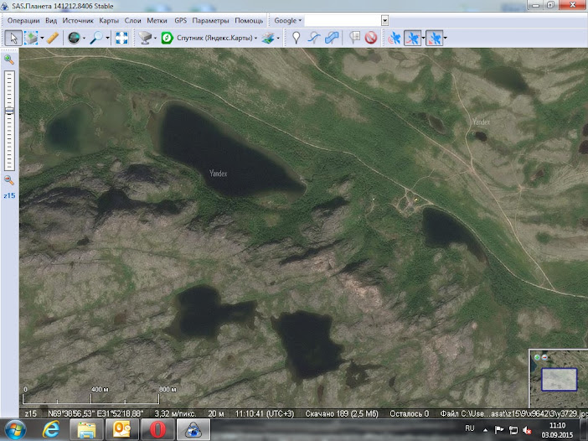Click the muted volume tray icon
588x441 pixels.
pos(527,430)
